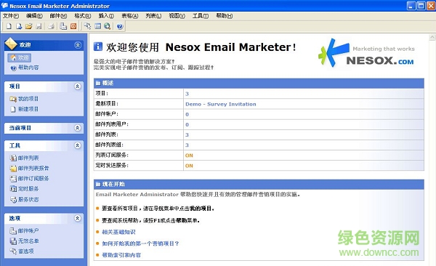The height and width of the screenshot is (266, 436).
Task: Expand the 当前项目 sidebar panel
Action: point(78,128)
